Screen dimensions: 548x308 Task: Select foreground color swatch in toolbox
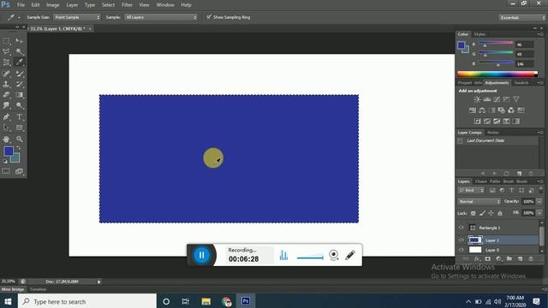click(9, 151)
